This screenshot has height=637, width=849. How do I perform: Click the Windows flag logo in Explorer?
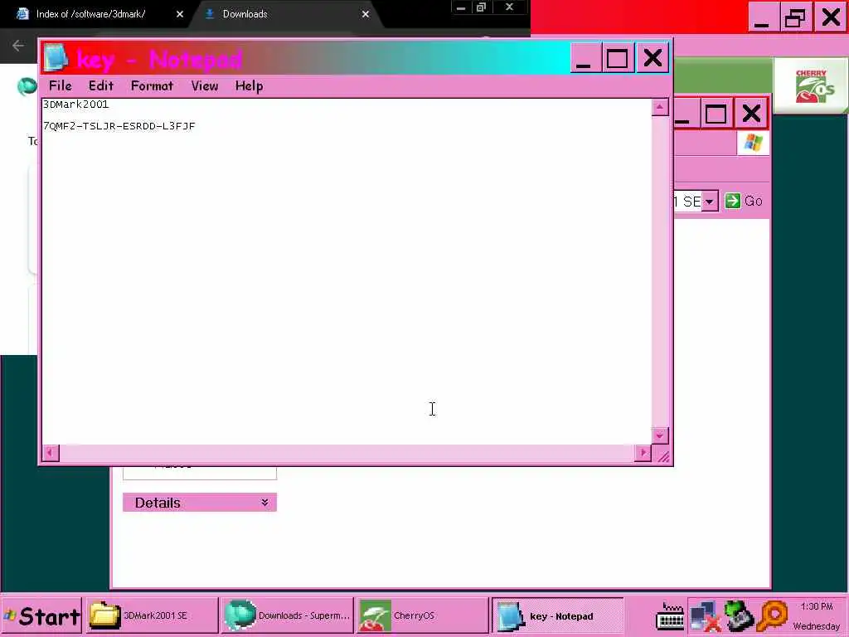753,143
